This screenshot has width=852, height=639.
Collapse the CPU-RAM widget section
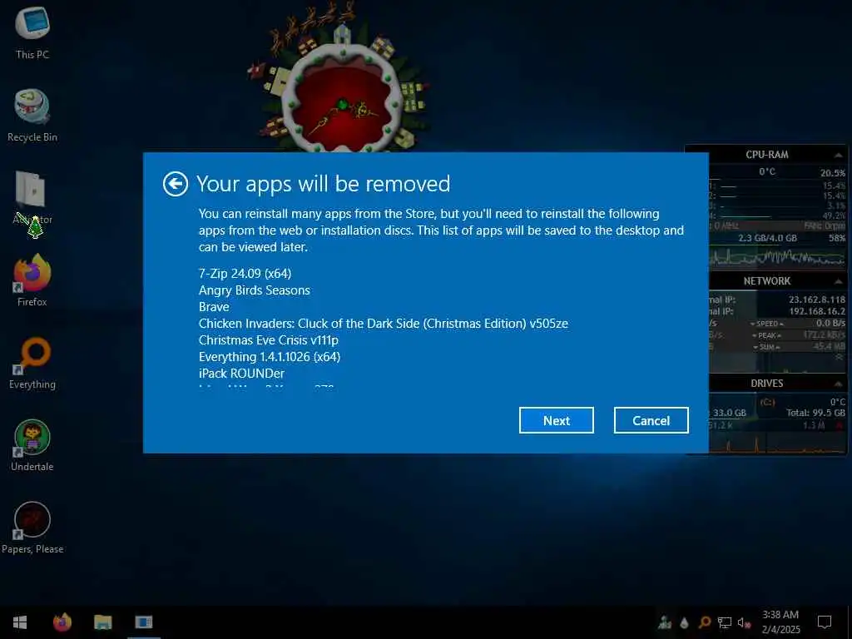coord(838,156)
